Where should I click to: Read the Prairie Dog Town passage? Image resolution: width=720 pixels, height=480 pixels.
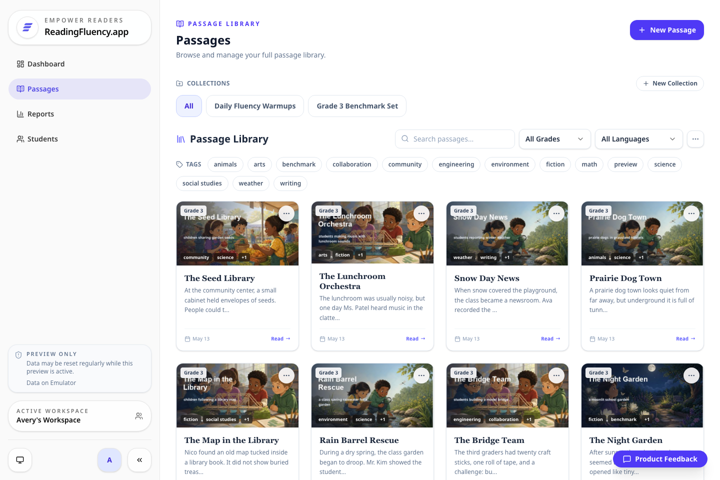(x=685, y=339)
